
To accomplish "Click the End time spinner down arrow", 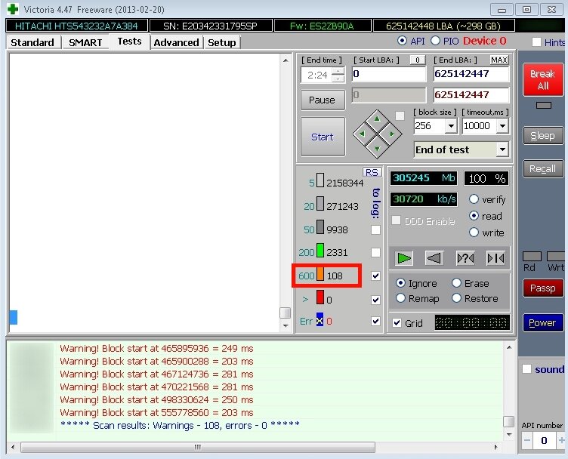I will pos(338,79).
